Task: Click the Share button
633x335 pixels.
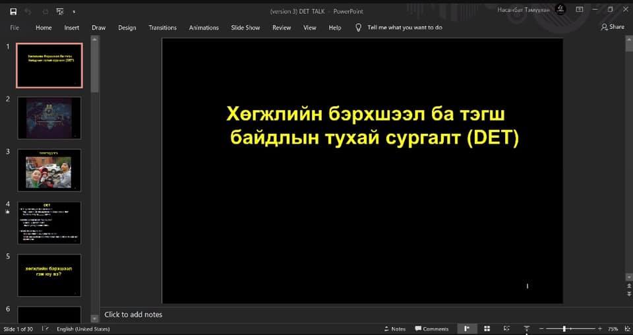Action: 613,27
